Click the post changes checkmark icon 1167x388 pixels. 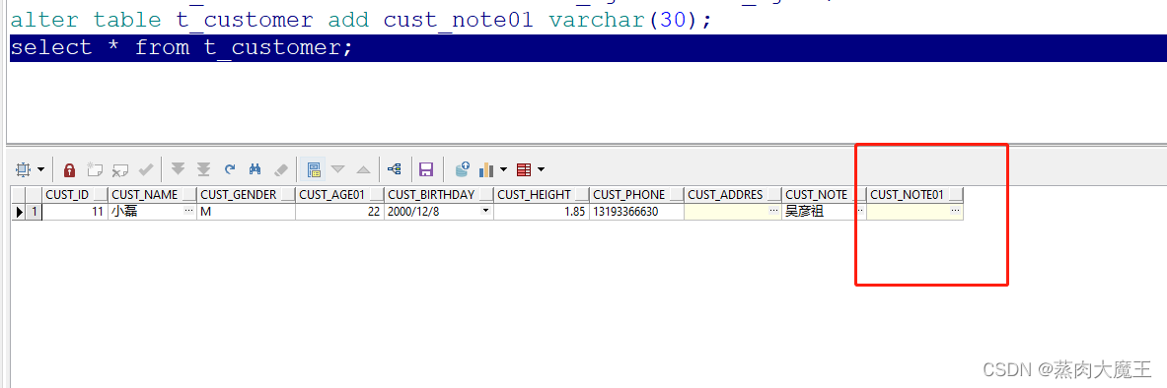(x=146, y=169)
